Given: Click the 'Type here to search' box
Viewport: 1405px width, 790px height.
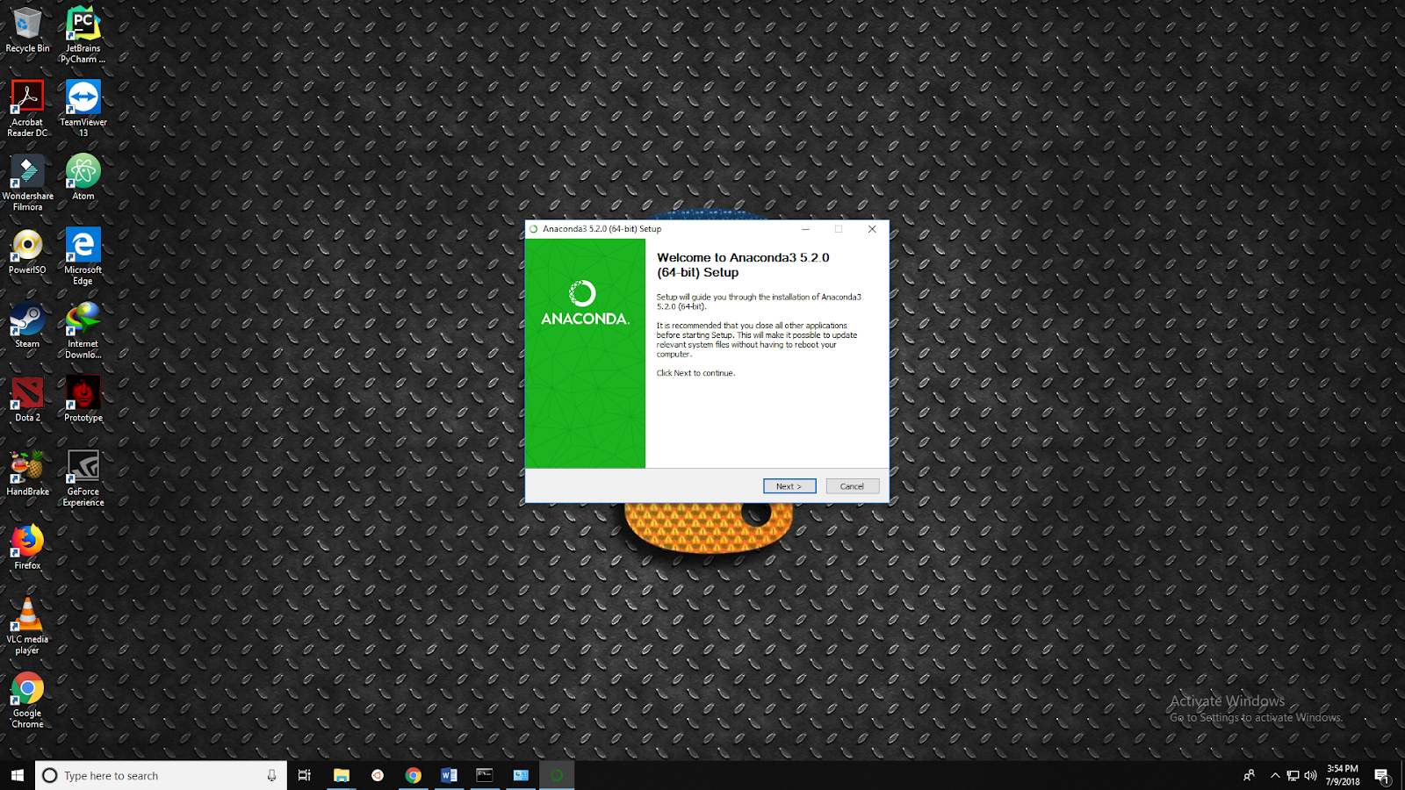Looking at the screenshot, I should [161, 775].
